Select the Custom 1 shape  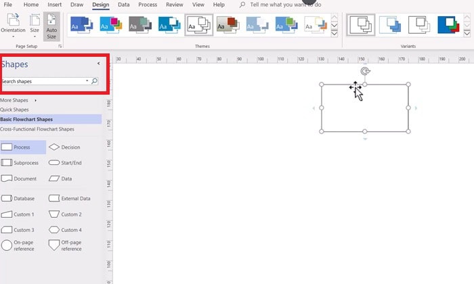18,214
